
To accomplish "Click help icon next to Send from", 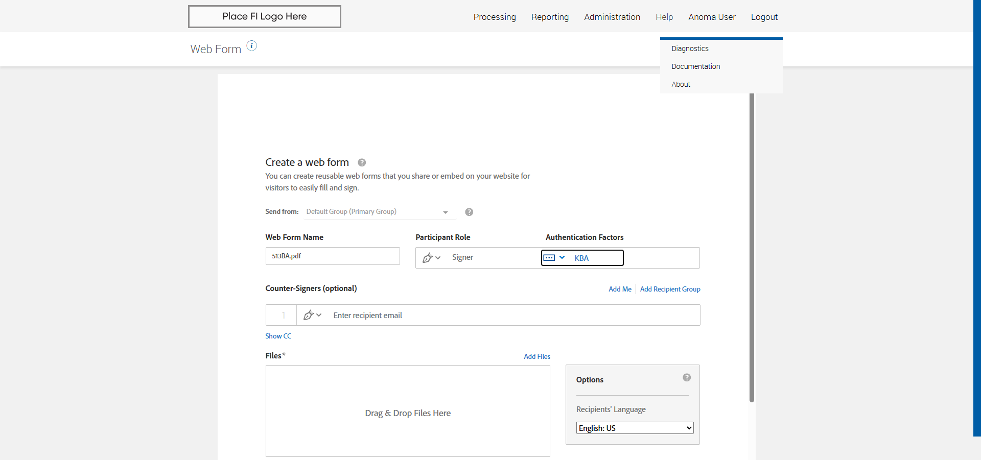I will [469, 212].
